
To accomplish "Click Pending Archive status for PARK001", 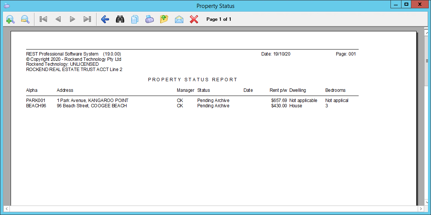I will (x=213, y=101).
